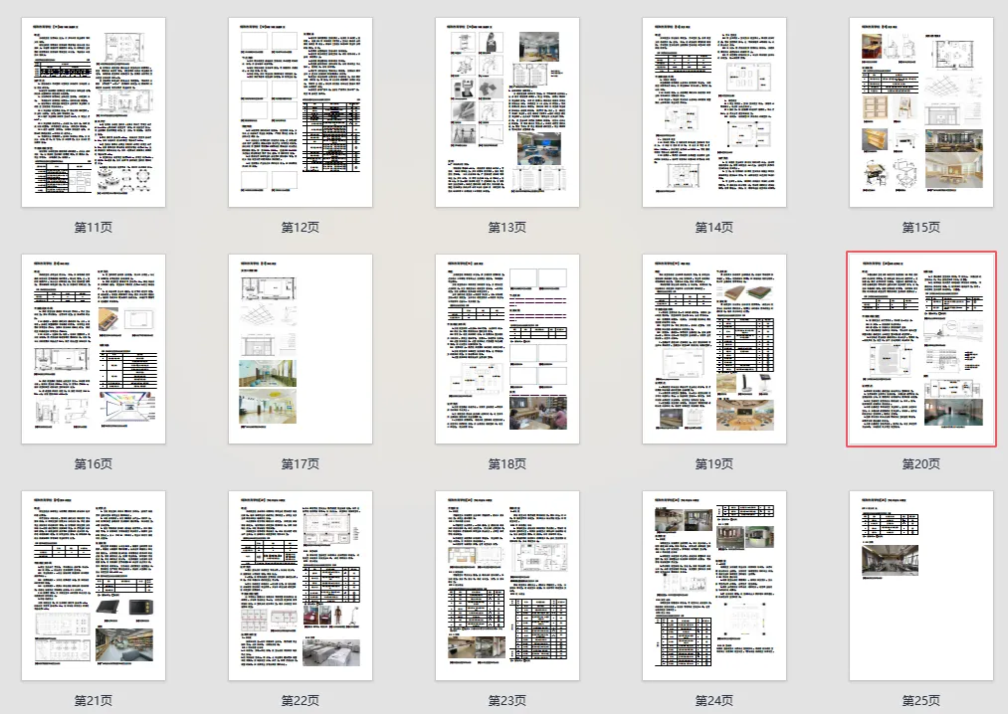Click the "第20页" label under the selected page
Viewport: 1008px width, 714px height.
tap(920, 464)
